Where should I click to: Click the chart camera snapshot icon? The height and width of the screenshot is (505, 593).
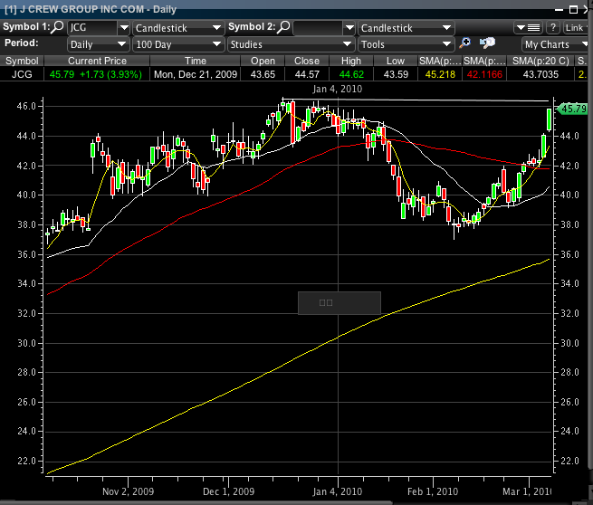tap(487, 43)
